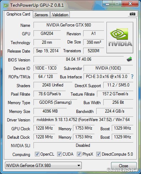The width and height of the screenshot is (141, 174).
Task: Click the Pixel Fillrate field 78.6 GPixel/s
Action: coord(49,94)
